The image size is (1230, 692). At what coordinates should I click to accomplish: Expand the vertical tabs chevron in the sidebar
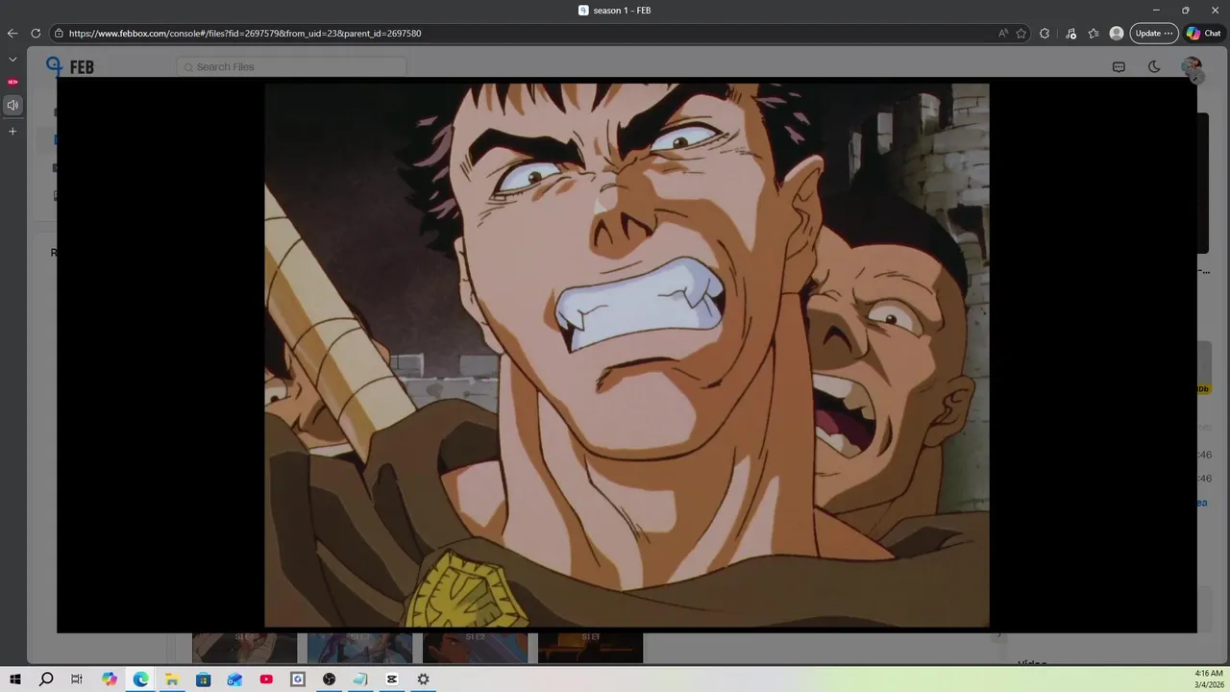(12, 60)
